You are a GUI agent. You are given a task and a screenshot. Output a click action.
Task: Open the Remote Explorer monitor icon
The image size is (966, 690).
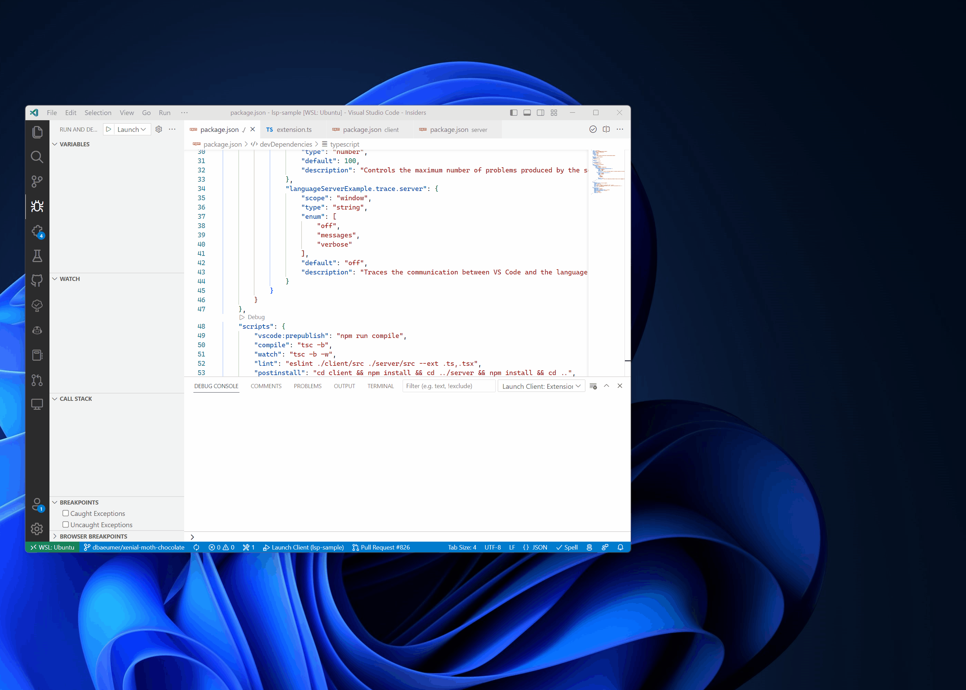click(37, 405)
